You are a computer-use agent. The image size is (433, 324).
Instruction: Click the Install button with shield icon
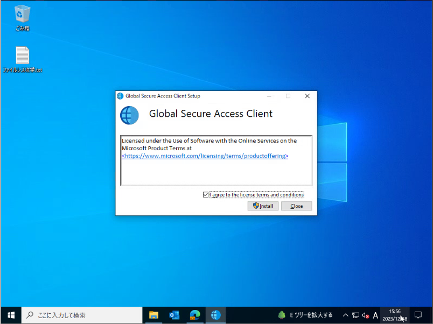[263, 206]
